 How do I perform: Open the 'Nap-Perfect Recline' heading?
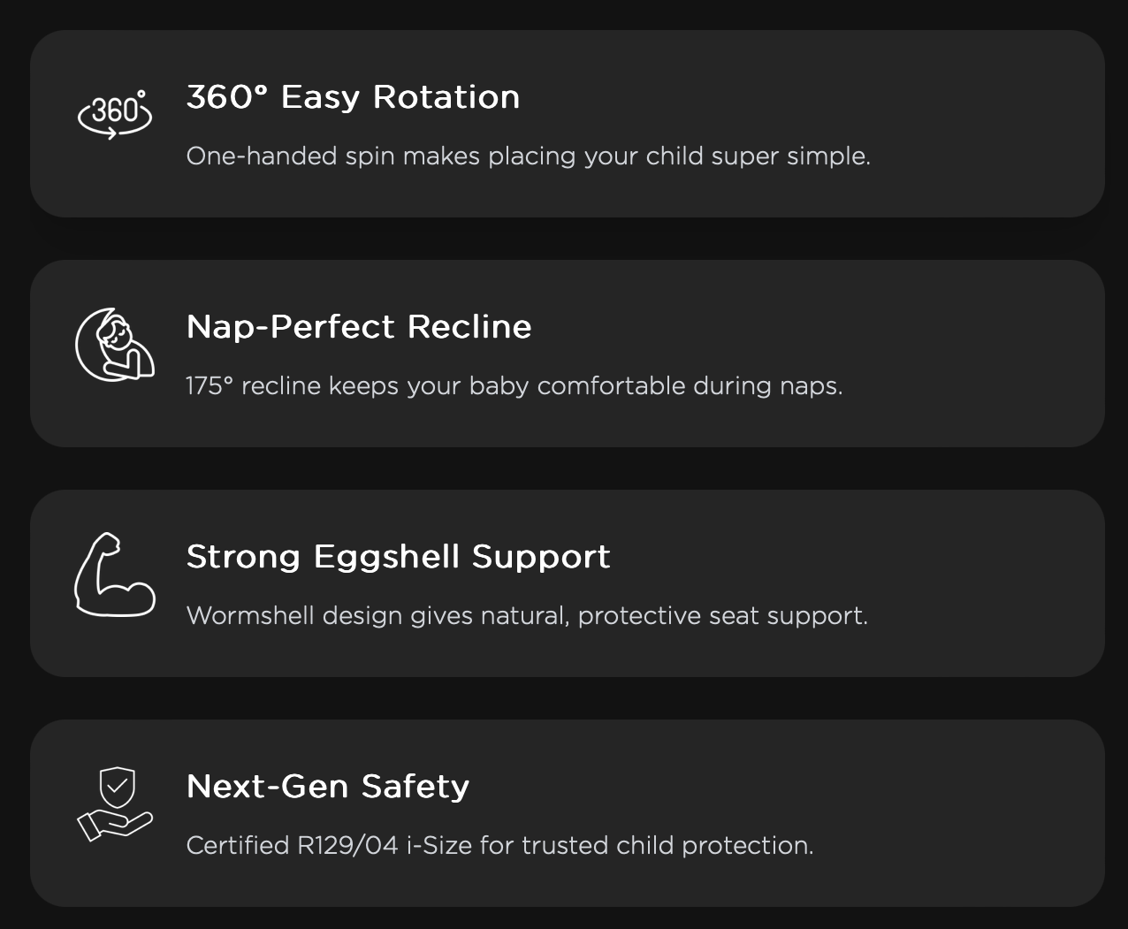tap(359, 327)
